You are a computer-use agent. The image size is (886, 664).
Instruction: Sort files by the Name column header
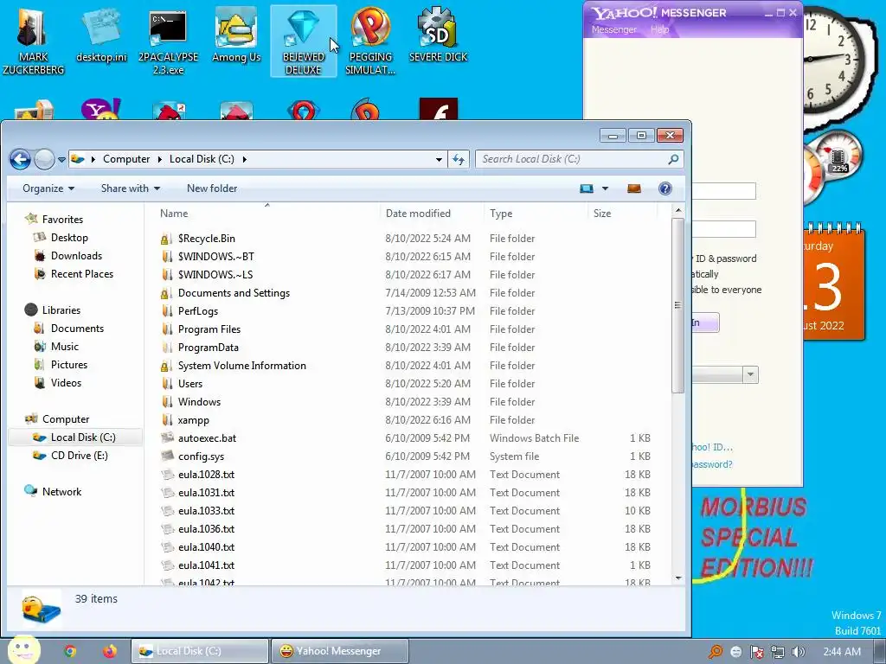point(173,214)
